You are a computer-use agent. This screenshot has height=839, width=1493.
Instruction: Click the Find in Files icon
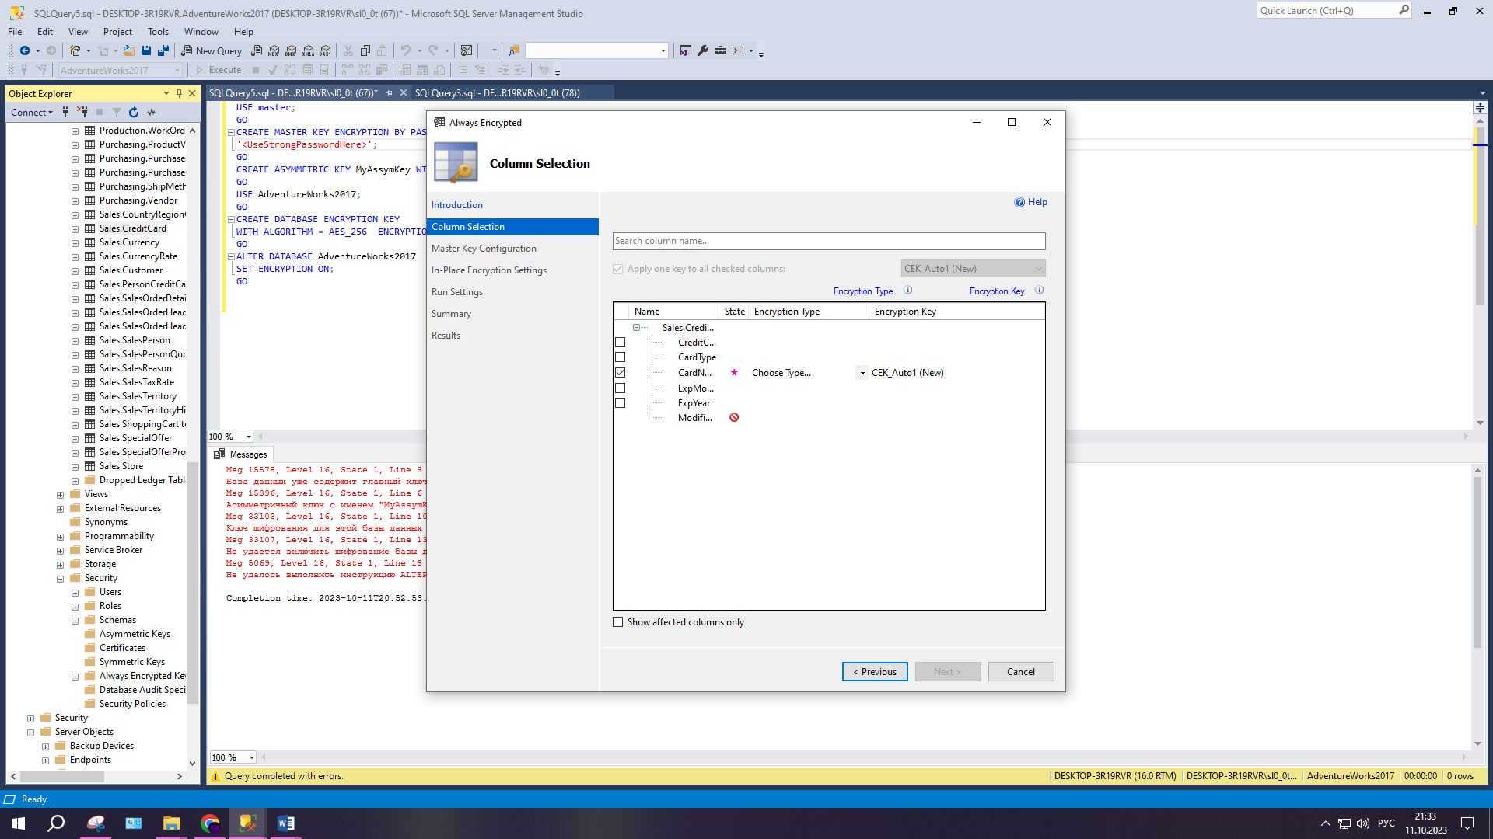(x=514, y=50)
